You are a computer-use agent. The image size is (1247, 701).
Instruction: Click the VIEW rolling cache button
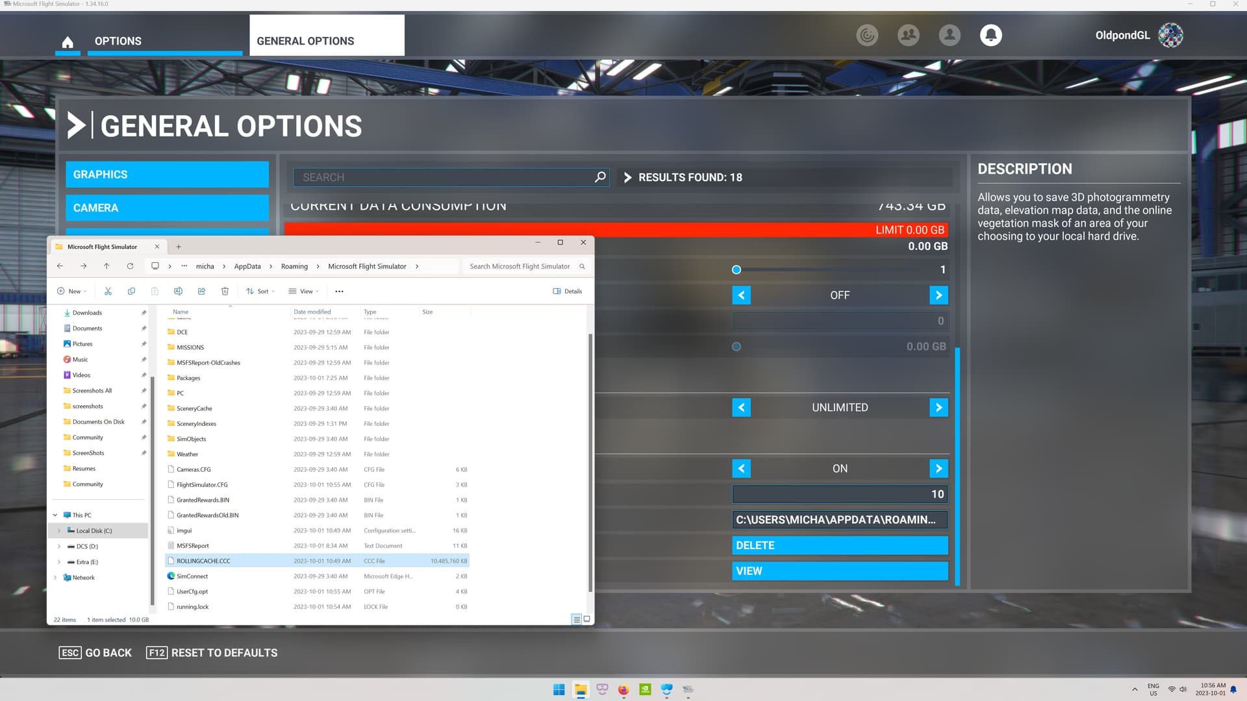840,571
